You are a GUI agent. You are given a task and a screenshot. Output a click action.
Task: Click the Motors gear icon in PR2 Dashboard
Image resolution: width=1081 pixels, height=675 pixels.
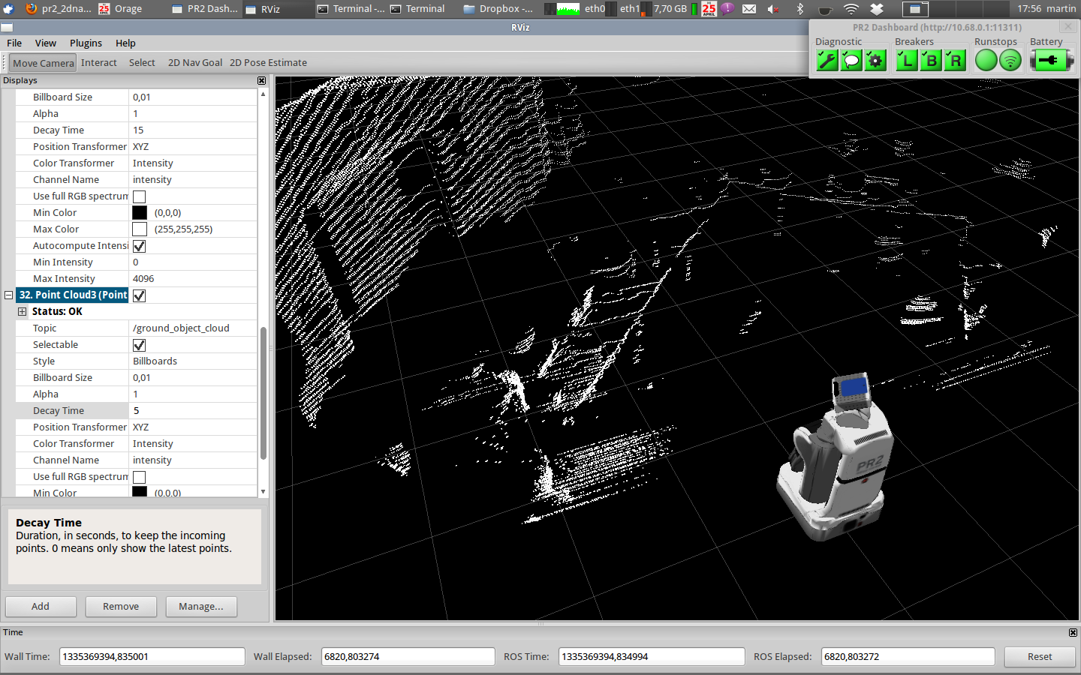coord(875,61)
